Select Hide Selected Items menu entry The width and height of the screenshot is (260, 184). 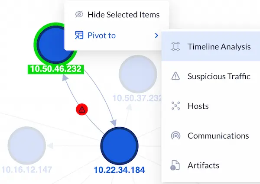coord(117,15)
